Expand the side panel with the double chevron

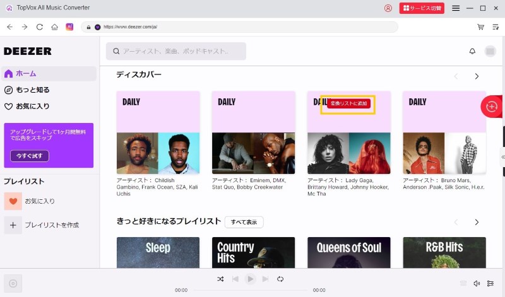tap(502, 157)
